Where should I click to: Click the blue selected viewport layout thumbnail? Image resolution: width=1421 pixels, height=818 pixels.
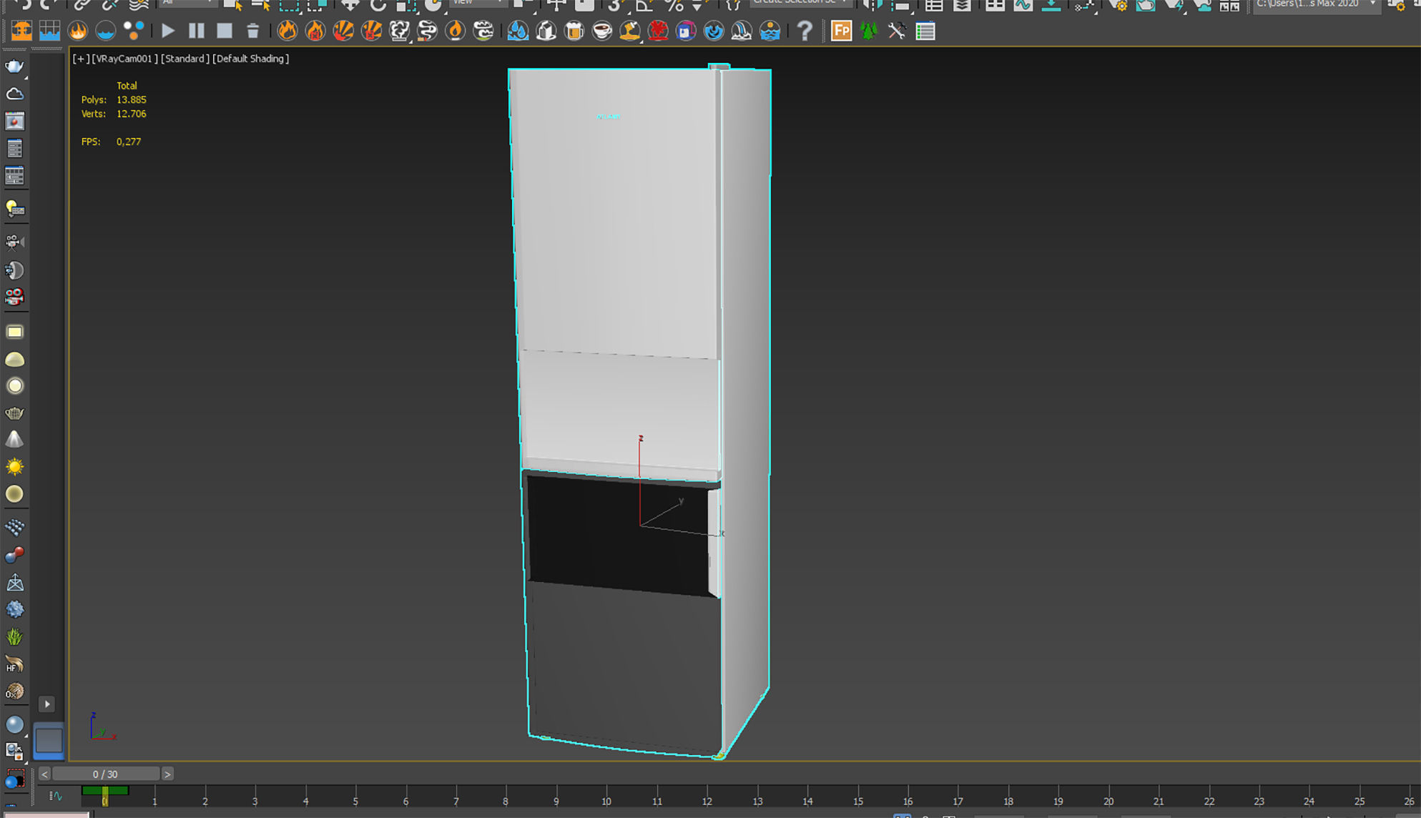[49, 741]
